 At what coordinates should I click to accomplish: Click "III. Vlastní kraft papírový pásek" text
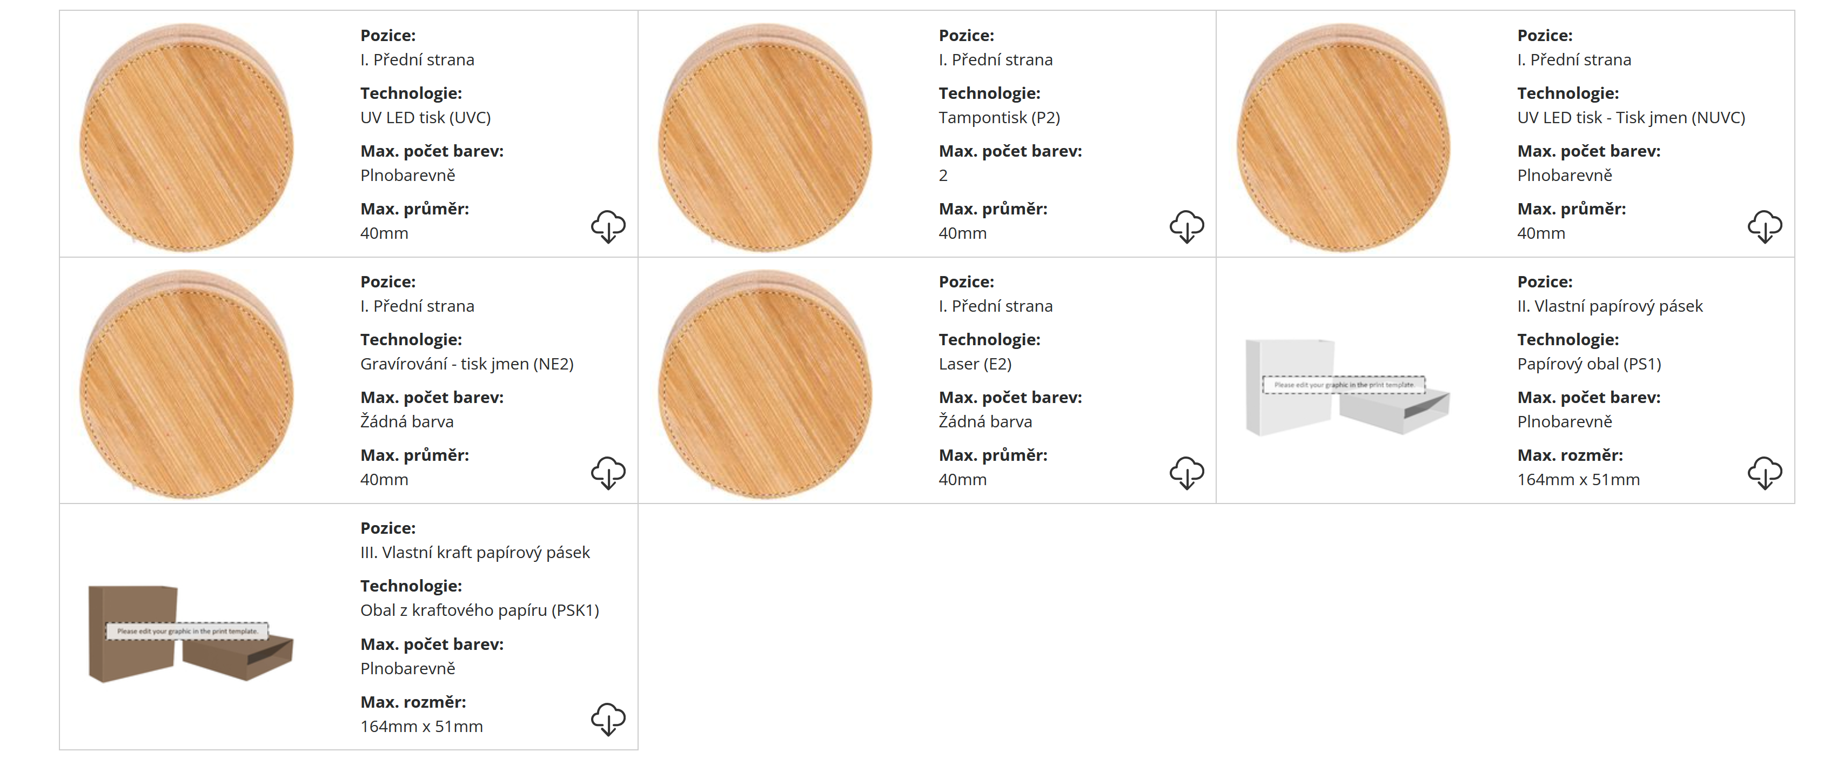[474, 553]
